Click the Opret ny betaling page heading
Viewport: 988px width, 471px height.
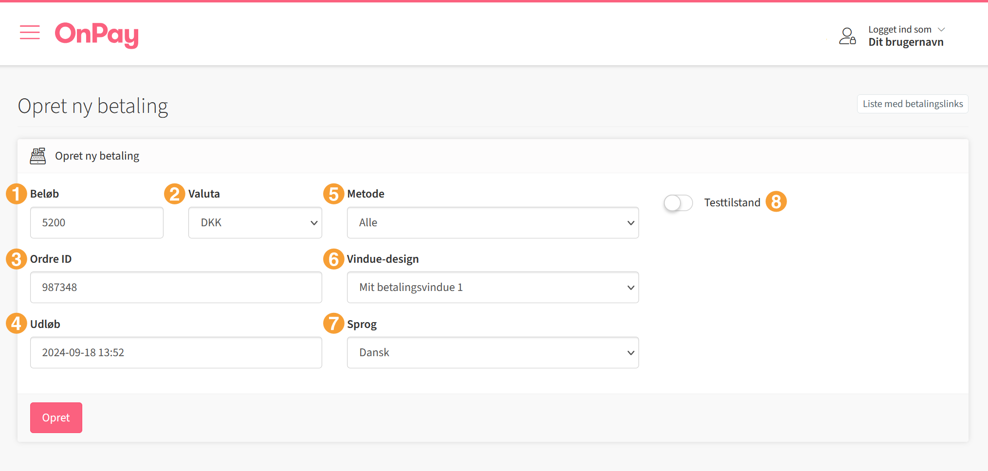(93, 106)
